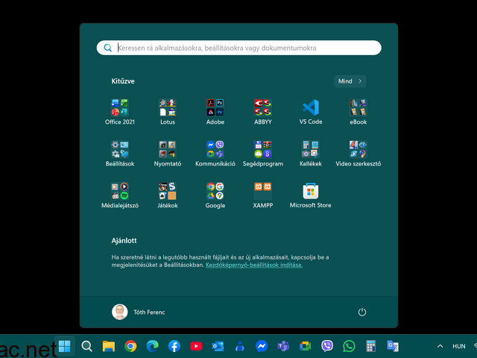Open the Kezdőképernyő-beállítások indítása link

click(254, 265)
